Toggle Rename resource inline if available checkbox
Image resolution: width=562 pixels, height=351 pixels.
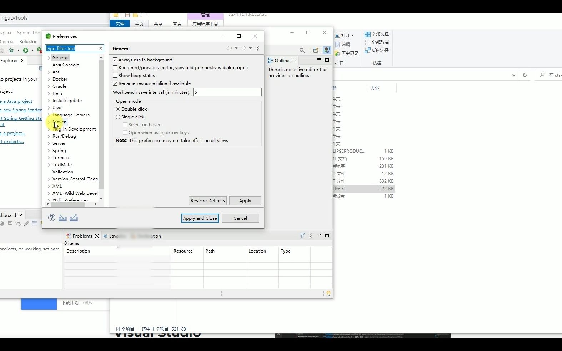coord(115,83)
